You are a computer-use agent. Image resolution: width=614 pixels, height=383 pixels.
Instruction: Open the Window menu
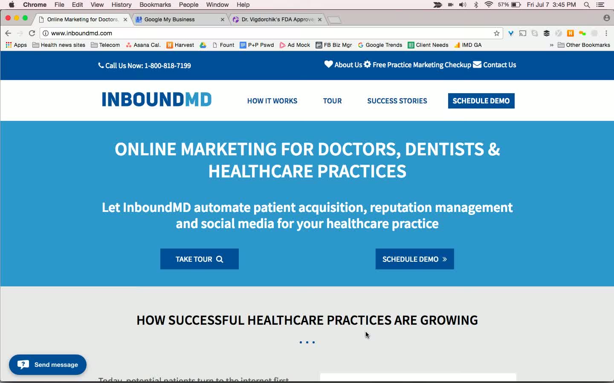pos(217,5)
